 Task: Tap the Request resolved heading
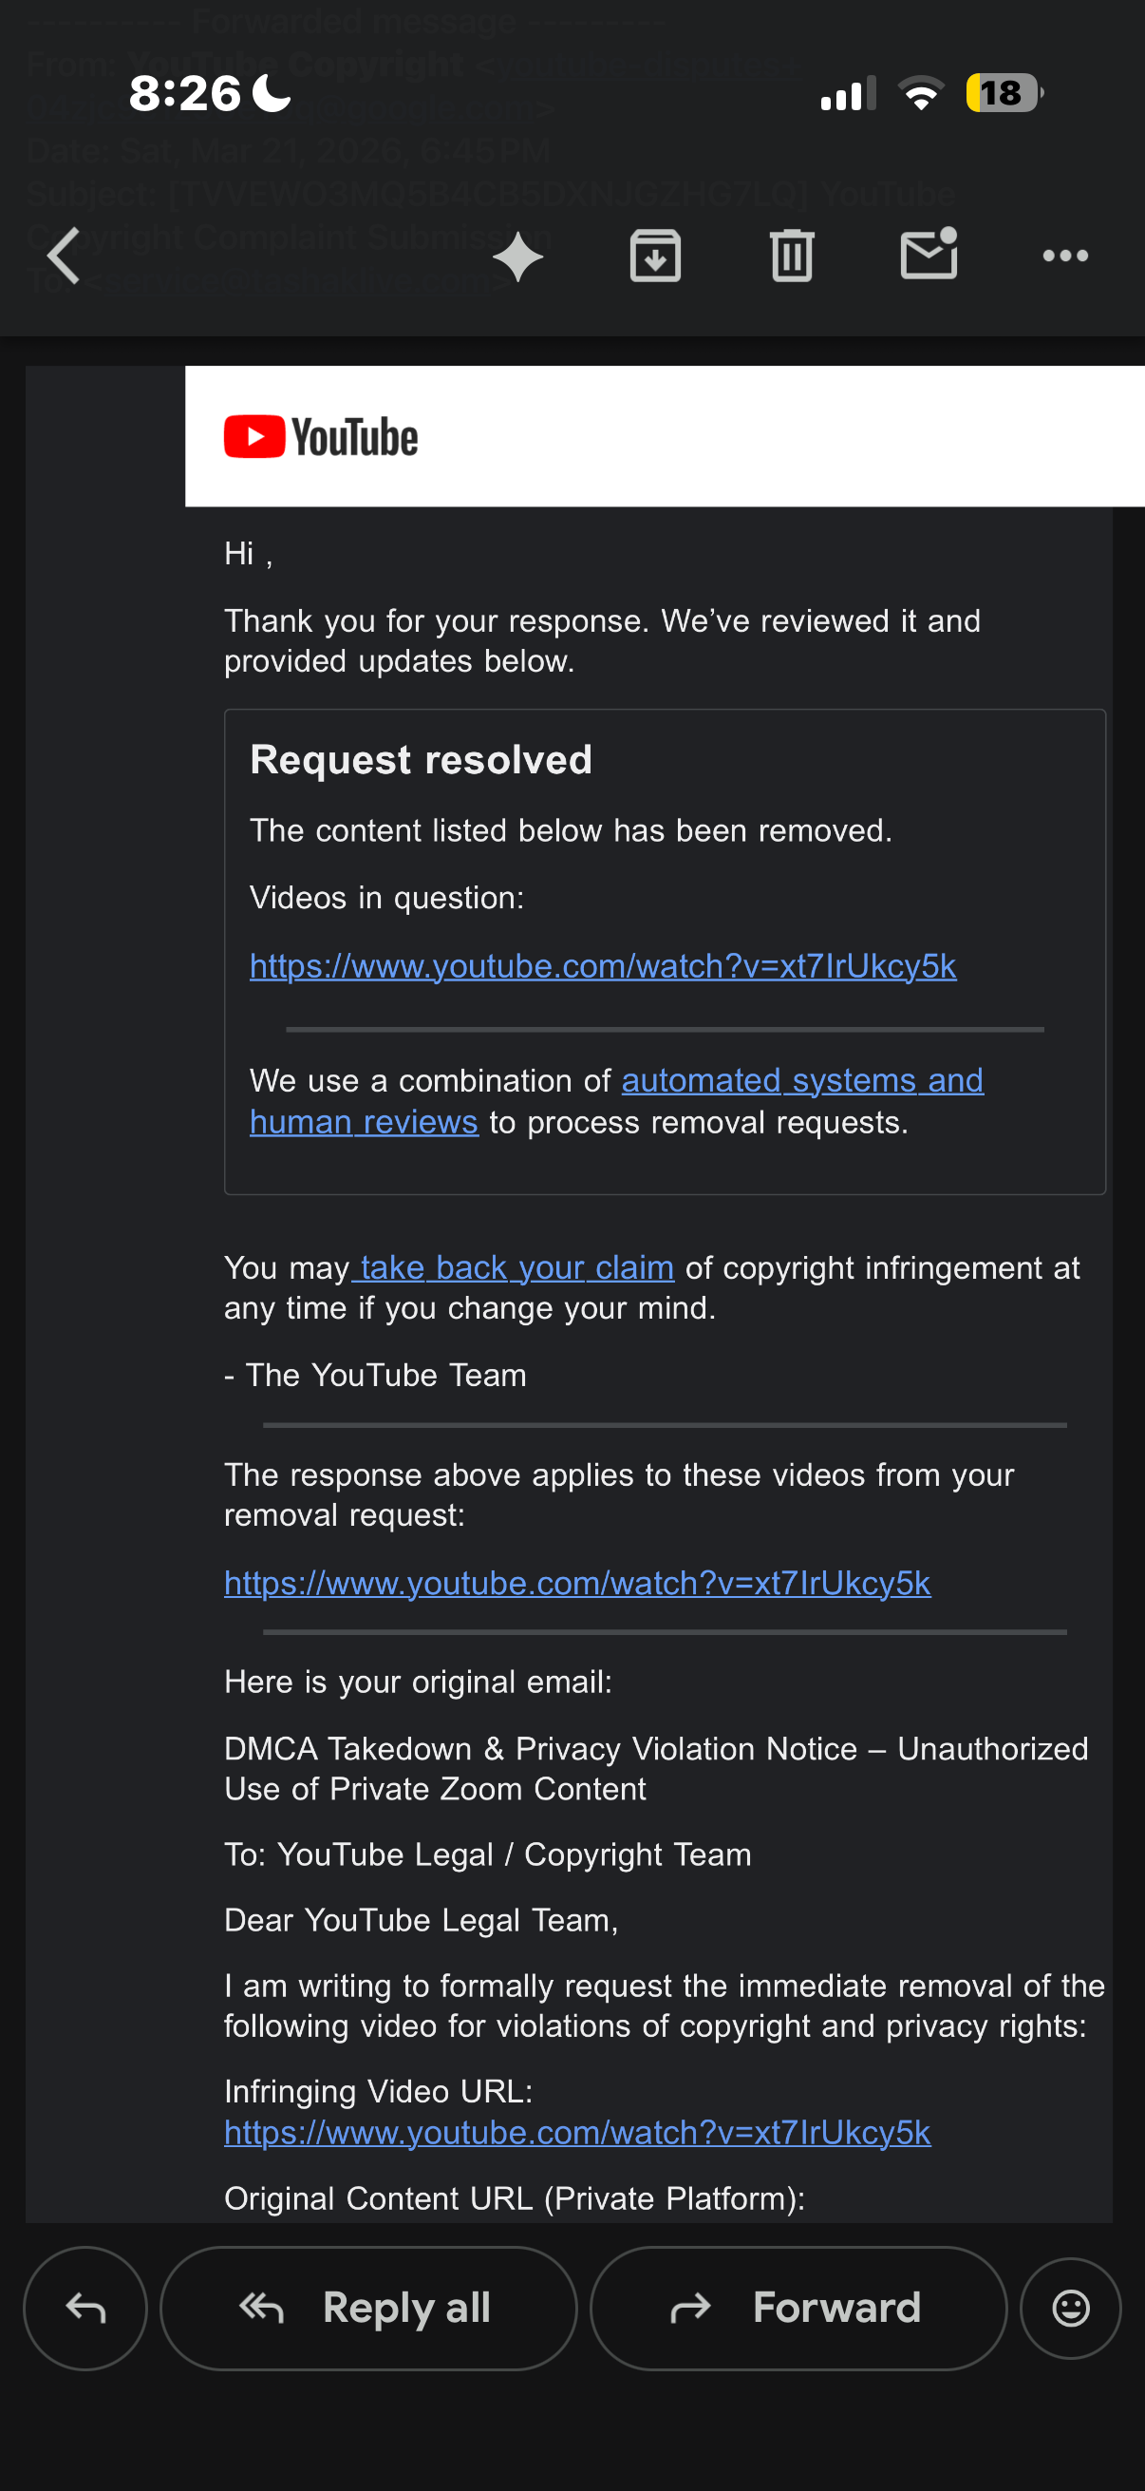pos(421,760)
